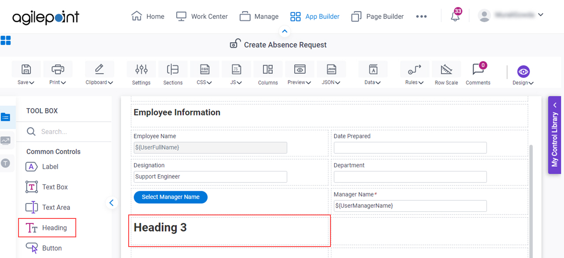Select the Text Box control
The height and width of the screenshot is (258, 564).
(47, 187)
